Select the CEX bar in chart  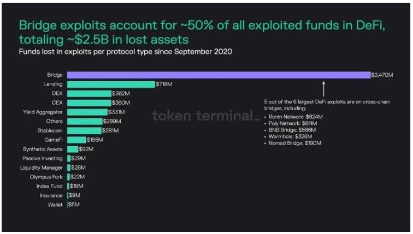89,103
